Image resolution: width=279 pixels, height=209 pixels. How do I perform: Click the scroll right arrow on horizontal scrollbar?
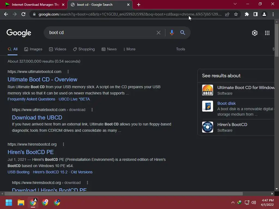pyautogui.click(x=272, y=193)
